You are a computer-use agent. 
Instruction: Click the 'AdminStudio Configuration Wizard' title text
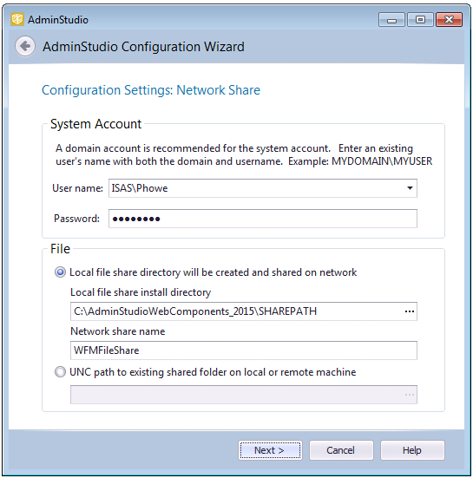point(143,47)
